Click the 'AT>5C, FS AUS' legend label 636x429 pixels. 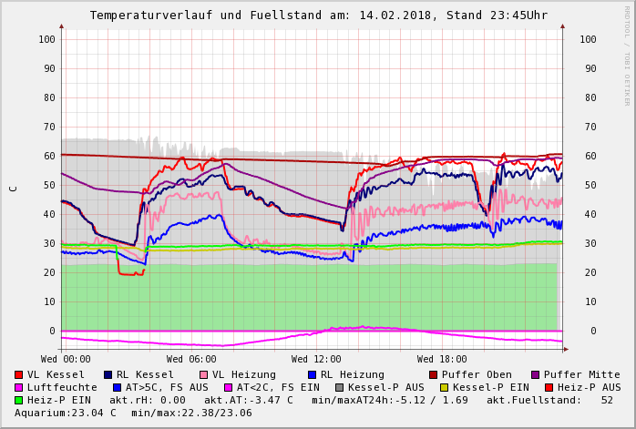(167, 387)
